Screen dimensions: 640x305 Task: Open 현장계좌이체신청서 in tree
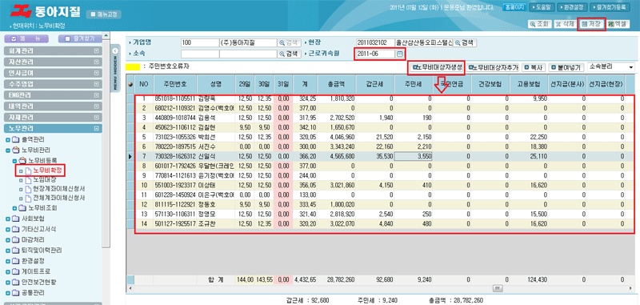point(58,189)
